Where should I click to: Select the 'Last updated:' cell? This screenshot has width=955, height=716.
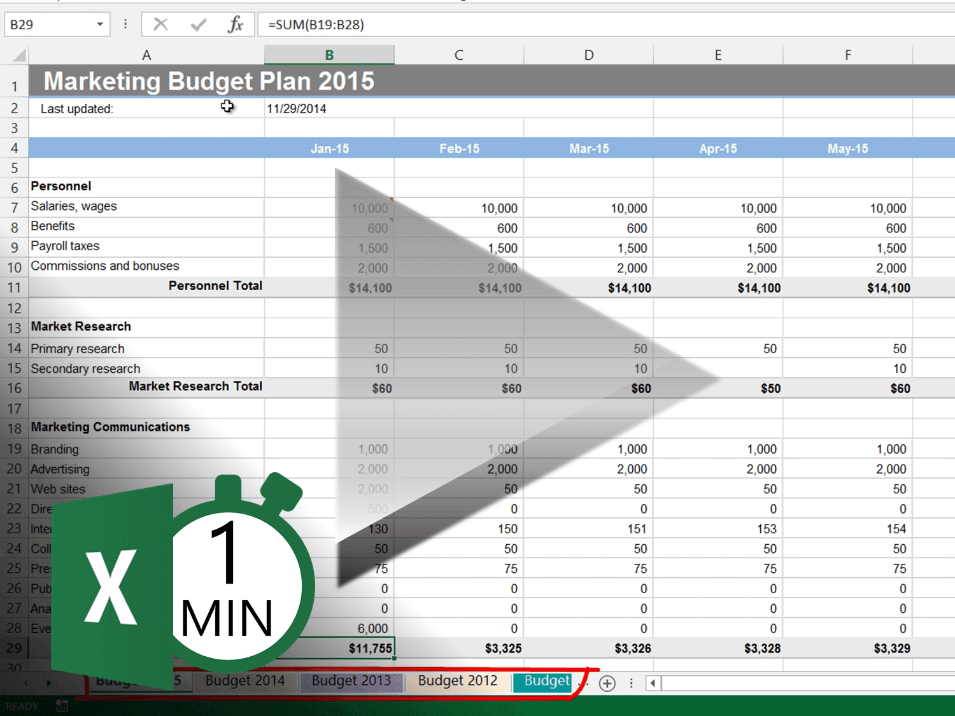pos(146,108)
